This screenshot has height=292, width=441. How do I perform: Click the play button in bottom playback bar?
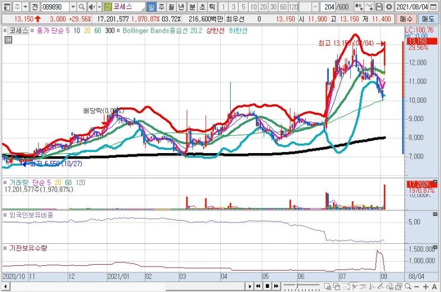(x=249, y=287)
